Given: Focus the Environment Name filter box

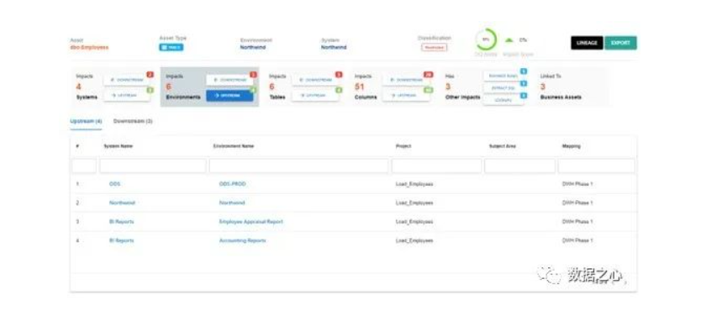Looking at the screenshot, I should tap(298, 166).
